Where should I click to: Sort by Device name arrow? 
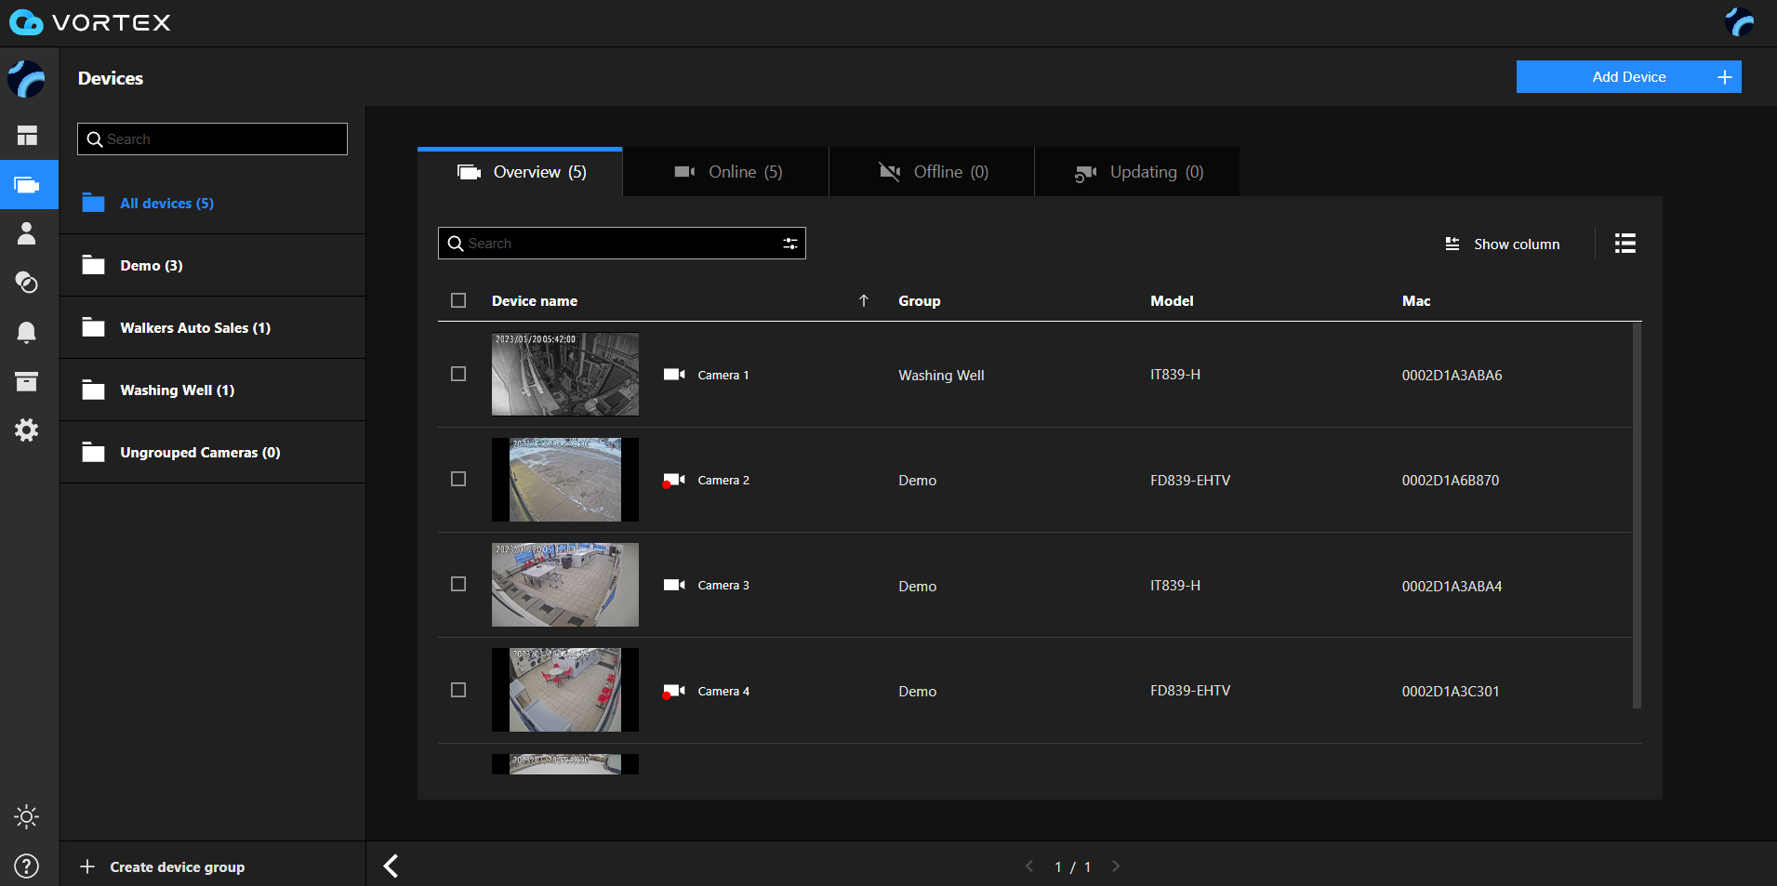tap(863, 300)
